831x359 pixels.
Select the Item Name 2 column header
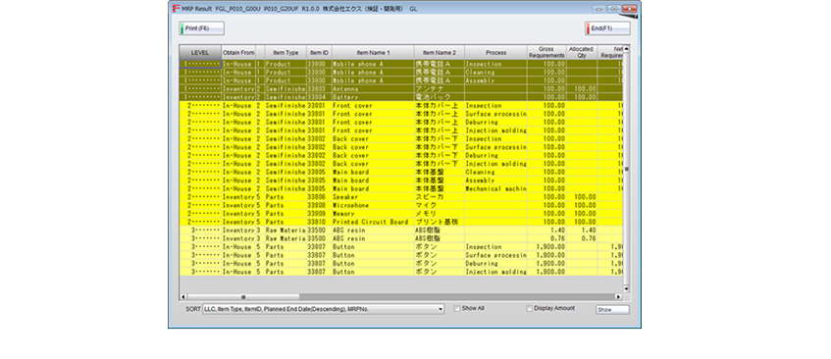click(x=440, y=52)
